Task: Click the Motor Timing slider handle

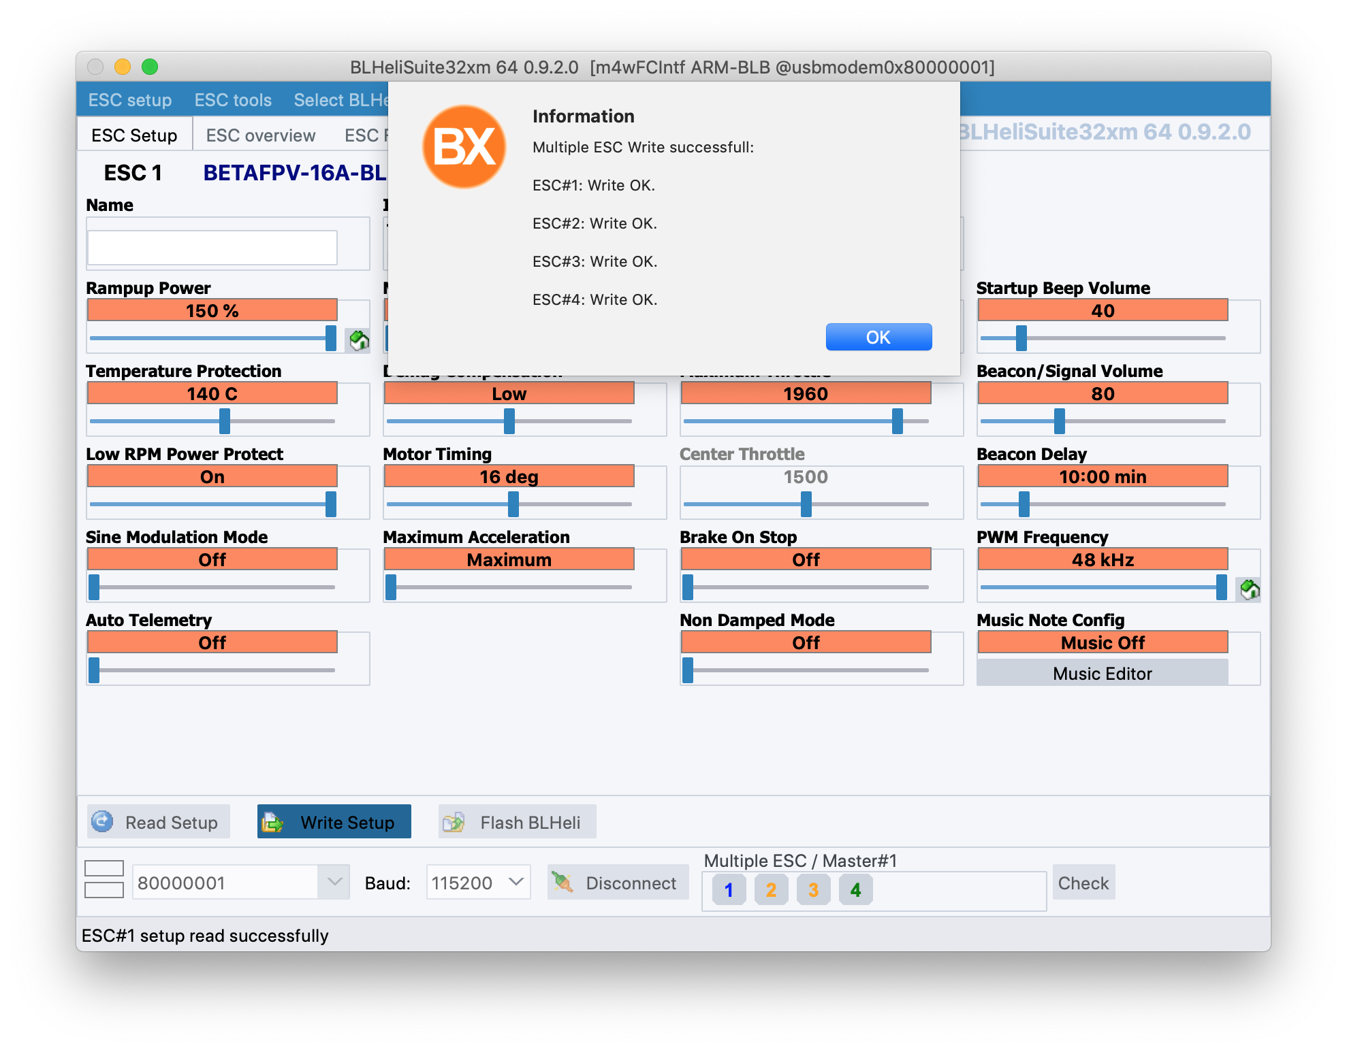Action: tap(513, 504)
